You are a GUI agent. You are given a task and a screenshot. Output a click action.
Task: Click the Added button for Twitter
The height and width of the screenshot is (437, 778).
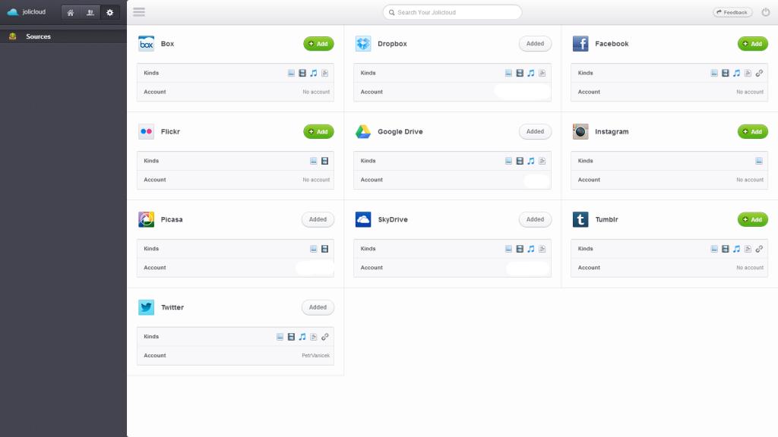[318, 307]
